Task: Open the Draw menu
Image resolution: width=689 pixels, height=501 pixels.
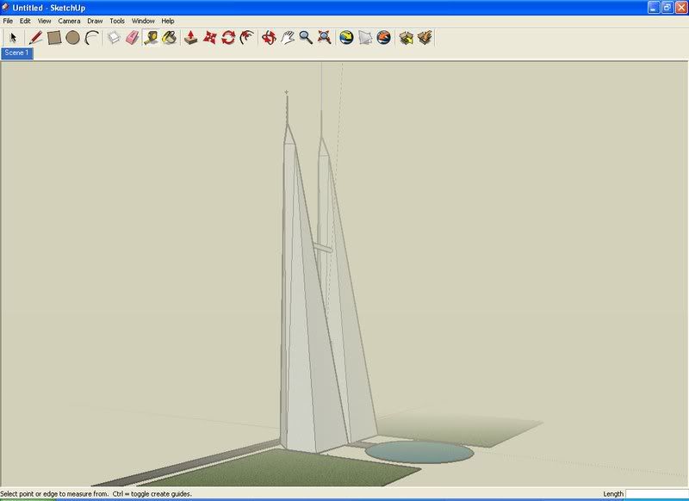Action: point(95,21)
